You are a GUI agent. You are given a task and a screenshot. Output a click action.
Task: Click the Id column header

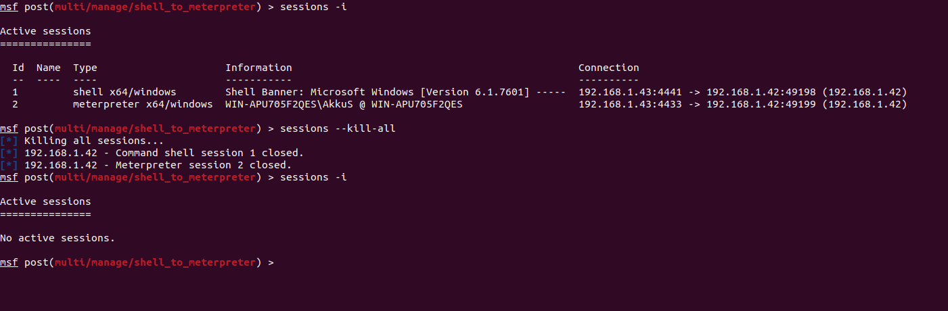point(18,68)
